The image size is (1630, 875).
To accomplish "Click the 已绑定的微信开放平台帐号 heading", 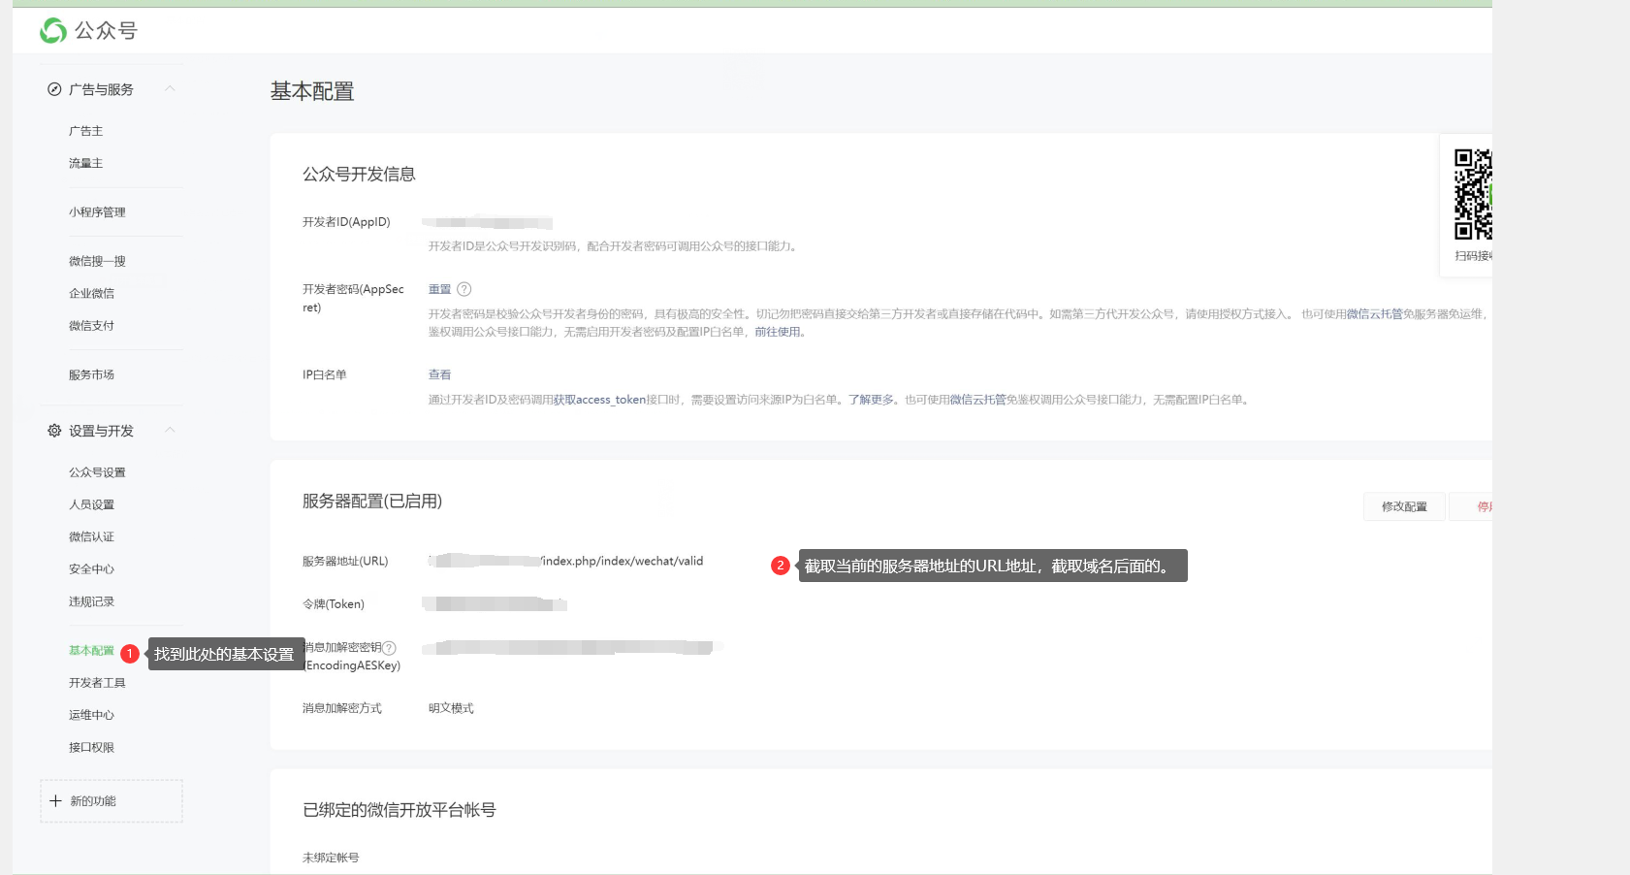I will pyautogui.click(x=400, y=810).
